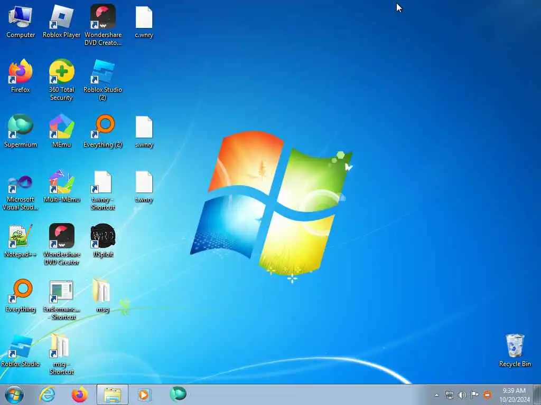Select the t.wnry - Shortcut icon

pos(103,189)
